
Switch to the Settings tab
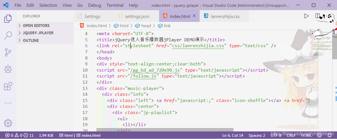94,16
